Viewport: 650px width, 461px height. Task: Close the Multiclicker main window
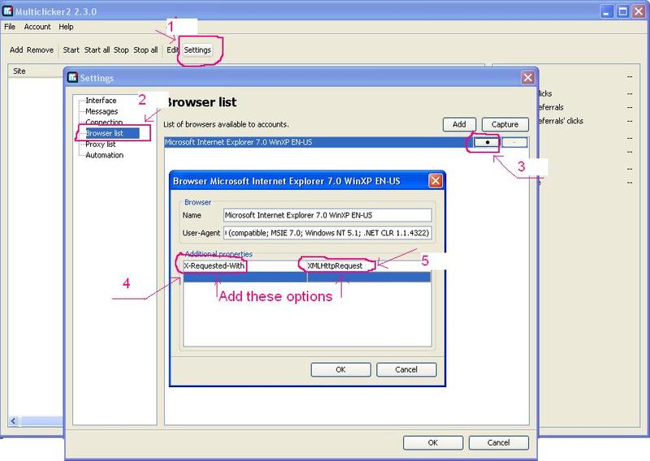(639, 11)
